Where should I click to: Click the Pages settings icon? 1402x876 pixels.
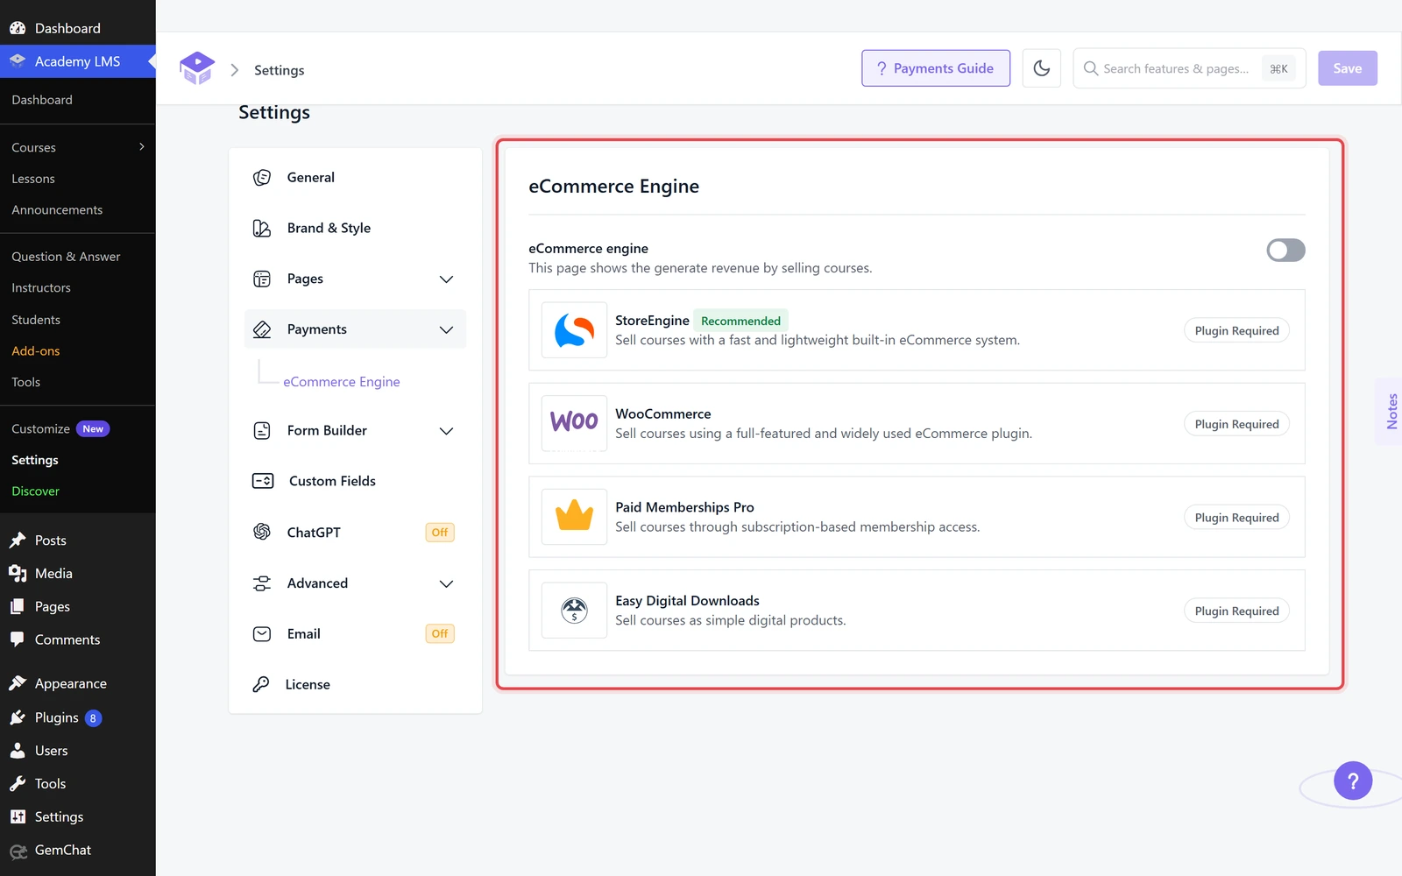click(262, 279)
